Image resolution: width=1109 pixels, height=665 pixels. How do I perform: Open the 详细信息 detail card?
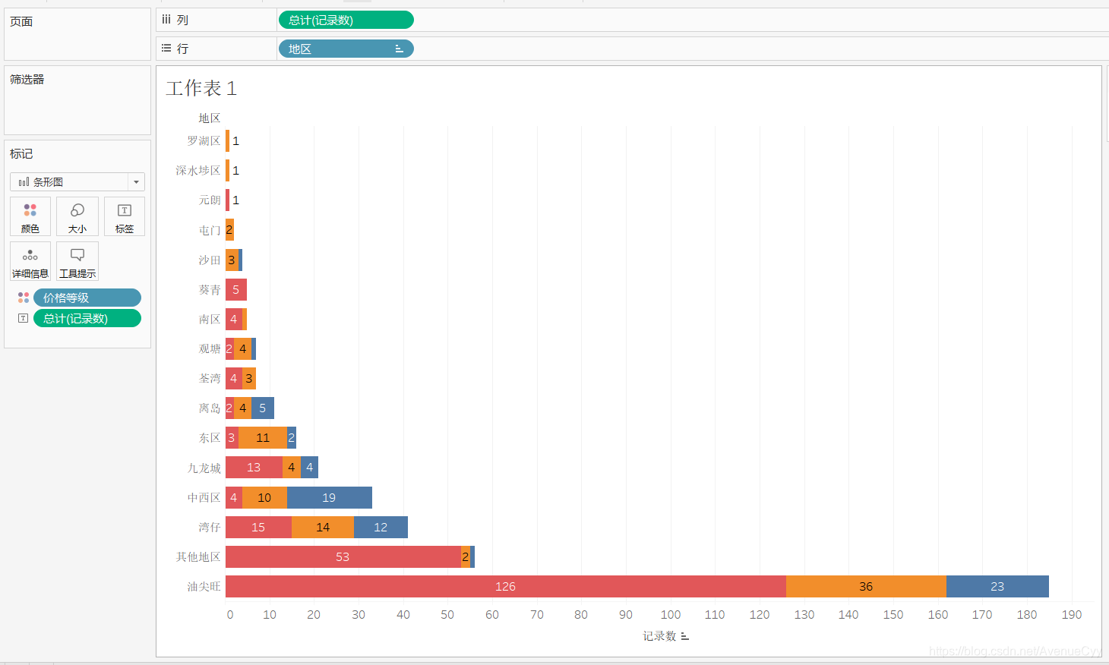(30, 261)
